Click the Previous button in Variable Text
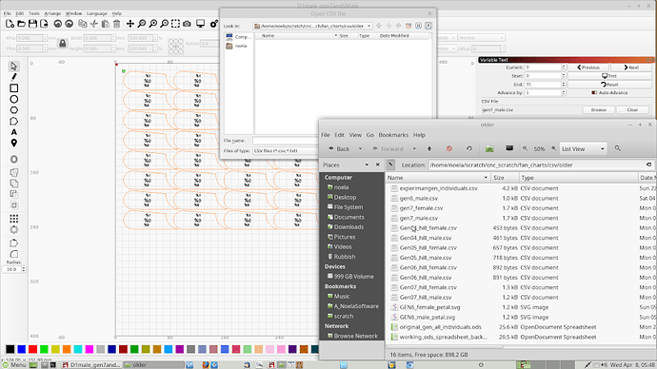 [x=588, y=68]
